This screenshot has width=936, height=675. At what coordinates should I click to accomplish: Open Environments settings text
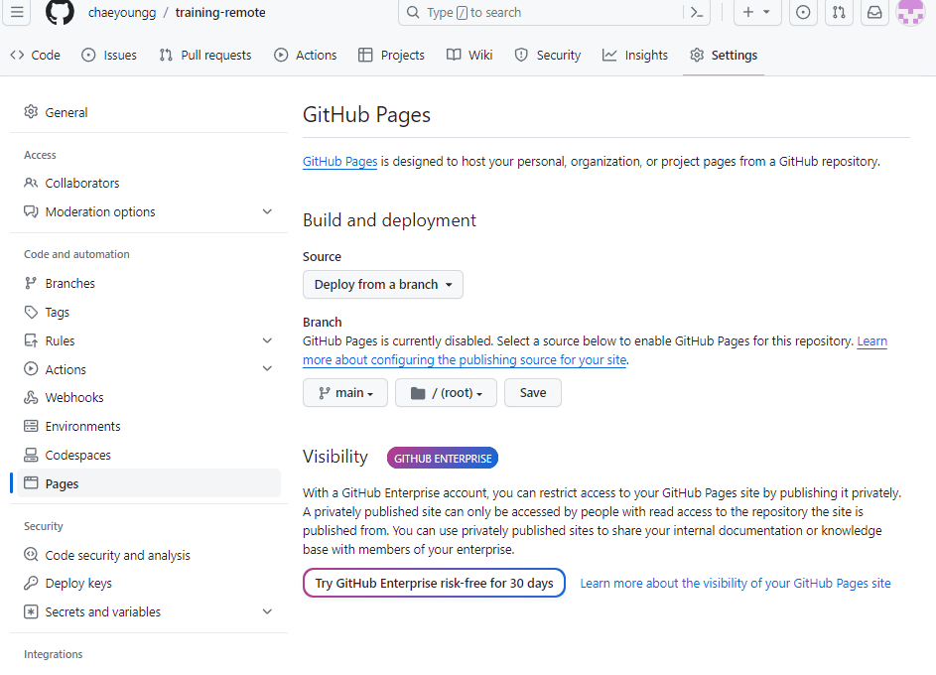point(83,426)
